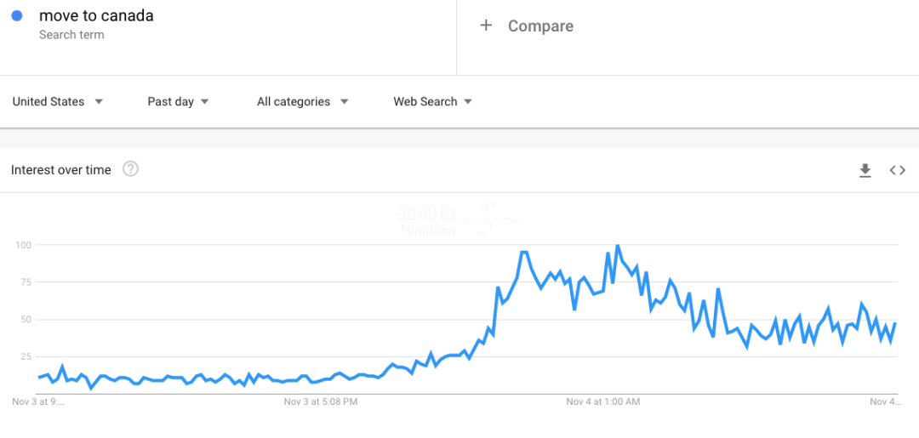The height and width of the screenshot is (438, 919).
Task: Click the 25 value on the y-axis
Action: tap(26, 356)
